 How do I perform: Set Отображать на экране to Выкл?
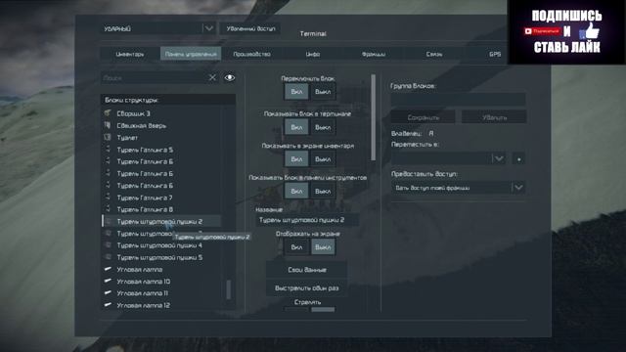[x=323, y=247]
